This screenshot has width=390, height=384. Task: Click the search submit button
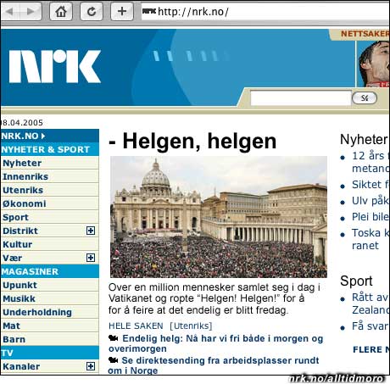[x=365, y=98]
